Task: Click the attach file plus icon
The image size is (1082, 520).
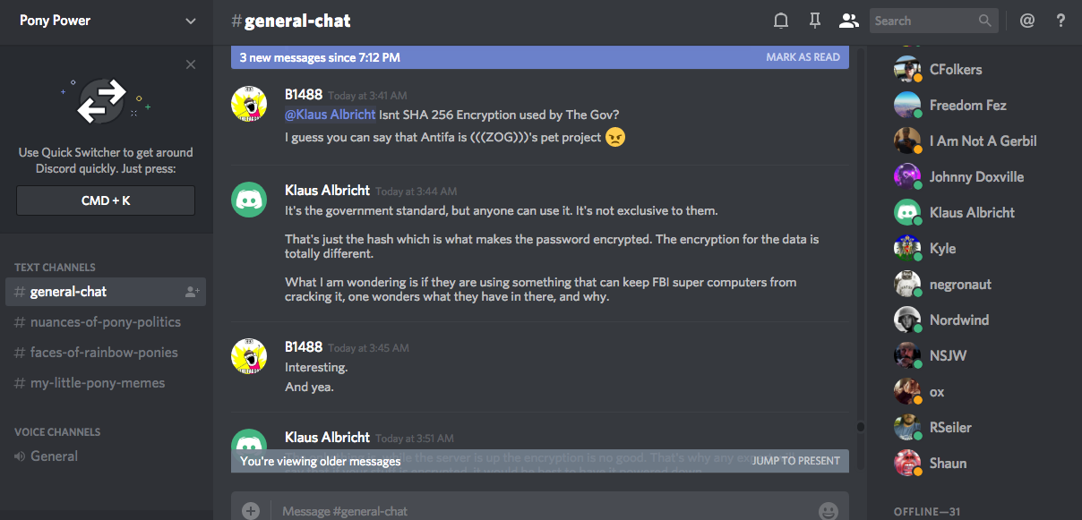Action: (251, 511)
